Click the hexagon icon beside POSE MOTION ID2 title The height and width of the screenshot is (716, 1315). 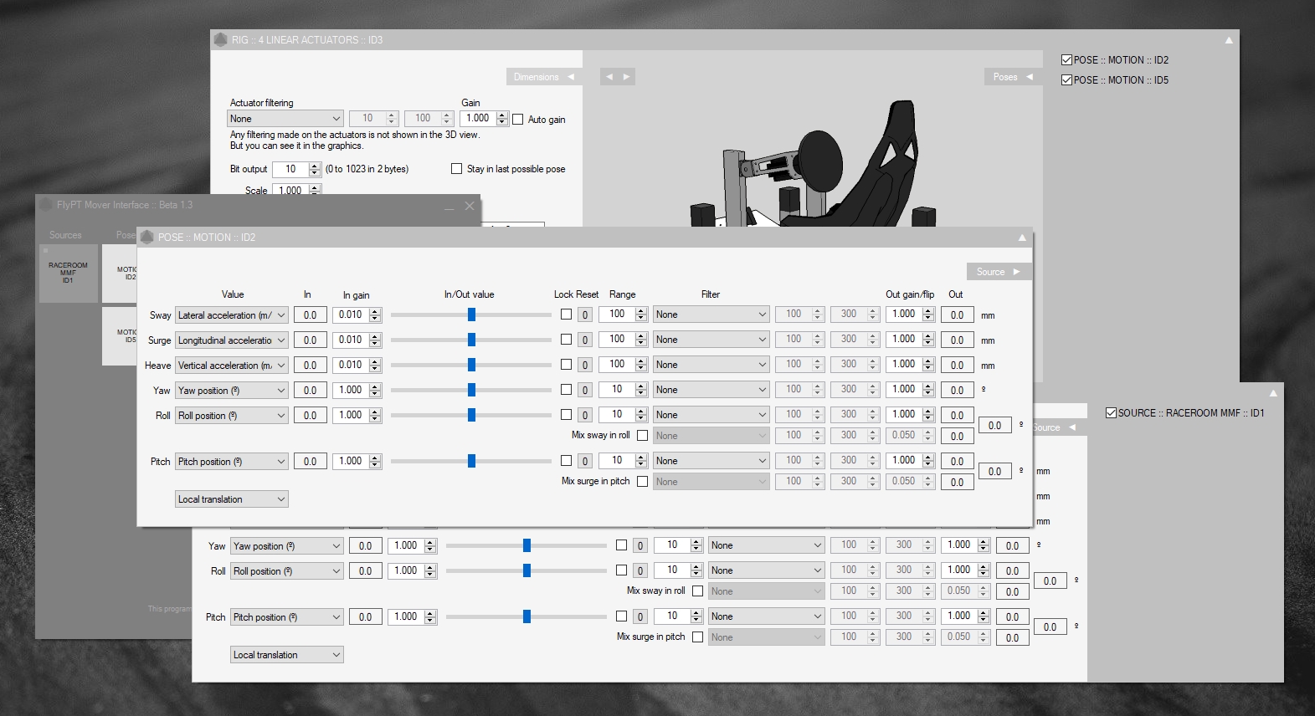point(147,237)
